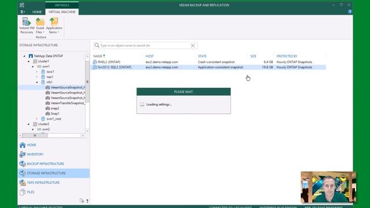Sort by HOST column header

149,56
